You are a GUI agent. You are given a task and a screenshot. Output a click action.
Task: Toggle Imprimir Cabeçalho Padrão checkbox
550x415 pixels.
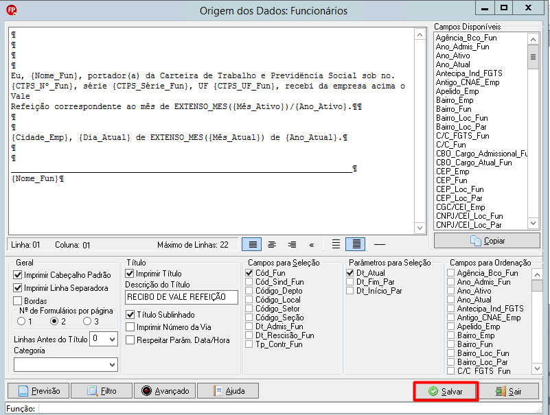point(62,275)
